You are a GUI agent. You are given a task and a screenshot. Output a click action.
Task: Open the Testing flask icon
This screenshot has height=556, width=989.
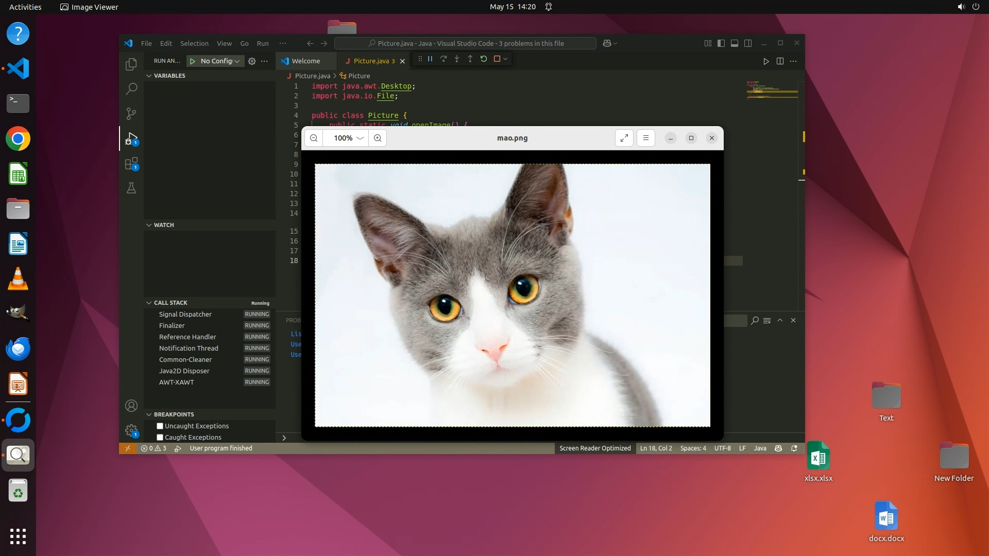click(x=131, y=188)
